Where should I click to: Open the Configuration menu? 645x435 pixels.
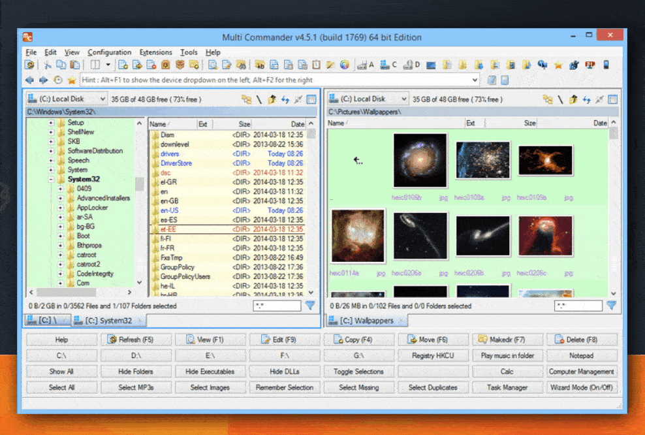(110, 52)
